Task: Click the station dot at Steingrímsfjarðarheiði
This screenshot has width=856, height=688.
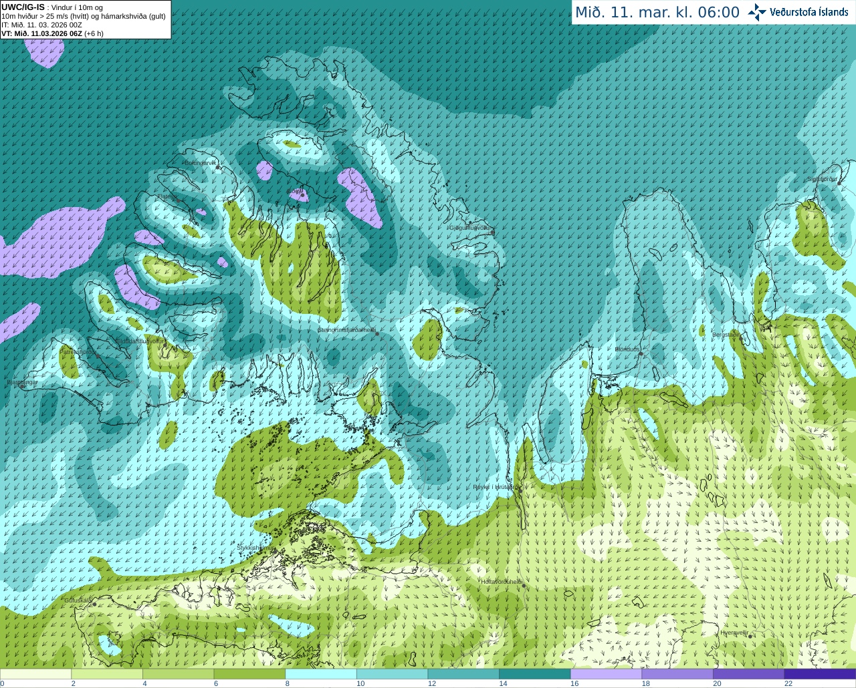Action: click(377, 333)
